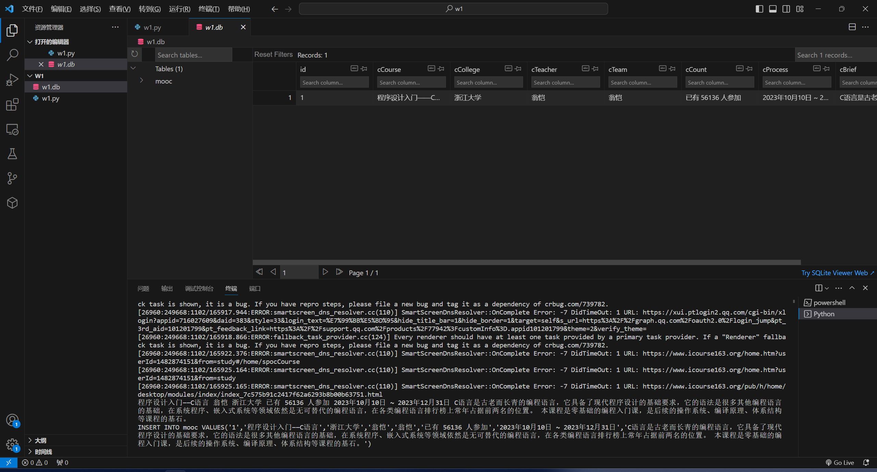Switch to the 输出 panel tab
This screenshot has width=877, height=472.
(167, 289)
